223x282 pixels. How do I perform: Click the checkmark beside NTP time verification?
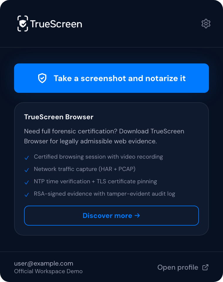click(27, 182)
